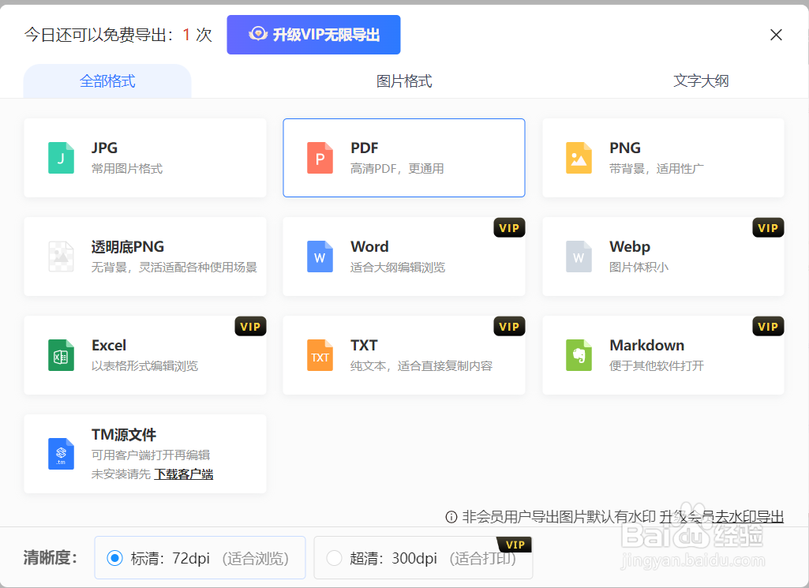Select the TXT export icon
Image resolution: width=809 pixels, height=588 pixels.
tap(320, 355)
